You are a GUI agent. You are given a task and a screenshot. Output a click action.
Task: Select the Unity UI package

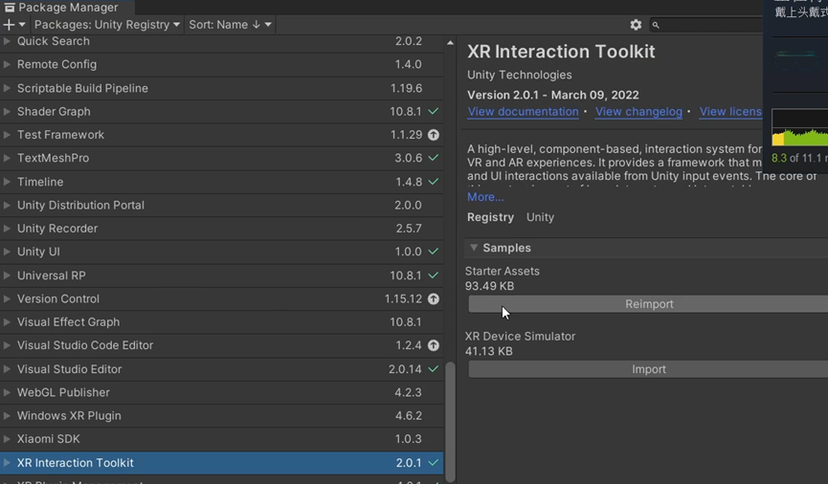222,252
